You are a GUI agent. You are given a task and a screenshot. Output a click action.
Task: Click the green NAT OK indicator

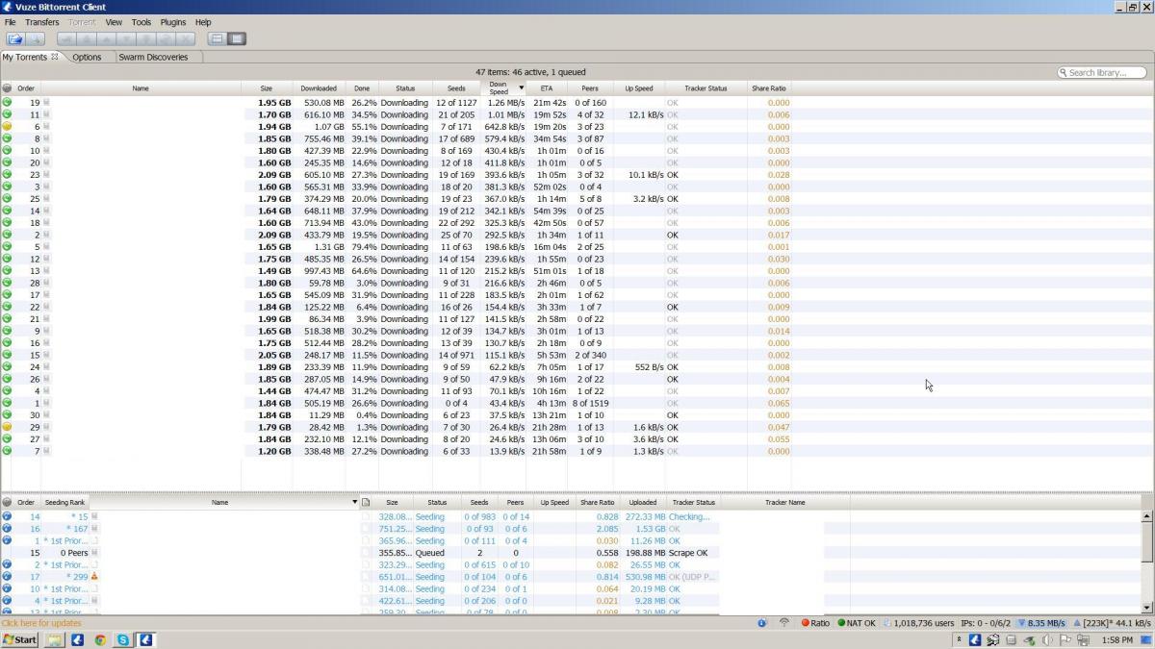857,623
